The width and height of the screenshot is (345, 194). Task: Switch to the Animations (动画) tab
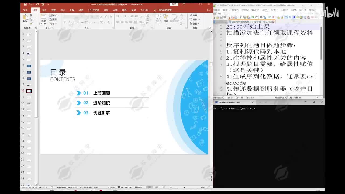coord(81,10)
